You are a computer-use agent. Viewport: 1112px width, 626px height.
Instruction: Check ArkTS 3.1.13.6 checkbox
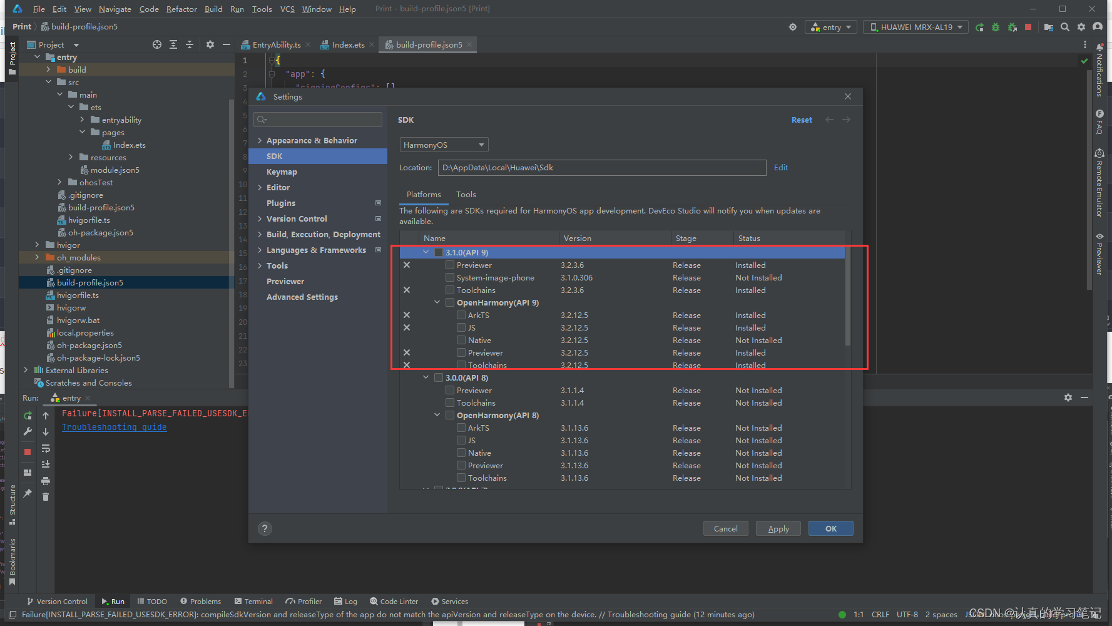(461, 428)
